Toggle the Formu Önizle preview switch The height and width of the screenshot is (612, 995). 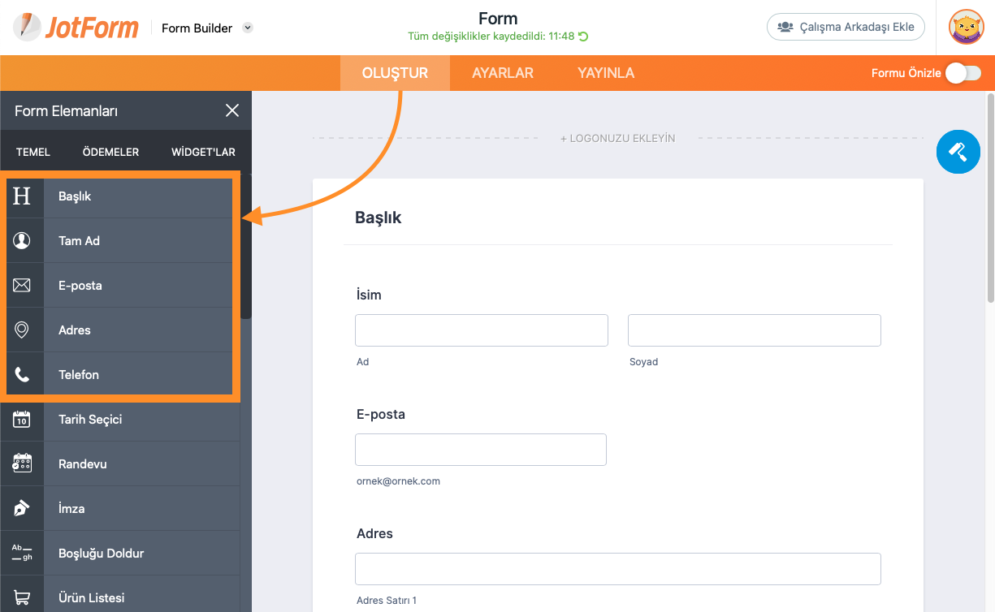click(x=963, y=73)
